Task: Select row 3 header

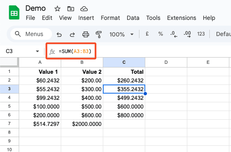Action: click(10, 89)
